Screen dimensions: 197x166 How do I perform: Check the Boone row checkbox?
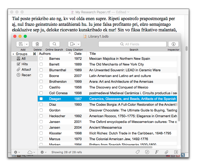tap(41, 76)
